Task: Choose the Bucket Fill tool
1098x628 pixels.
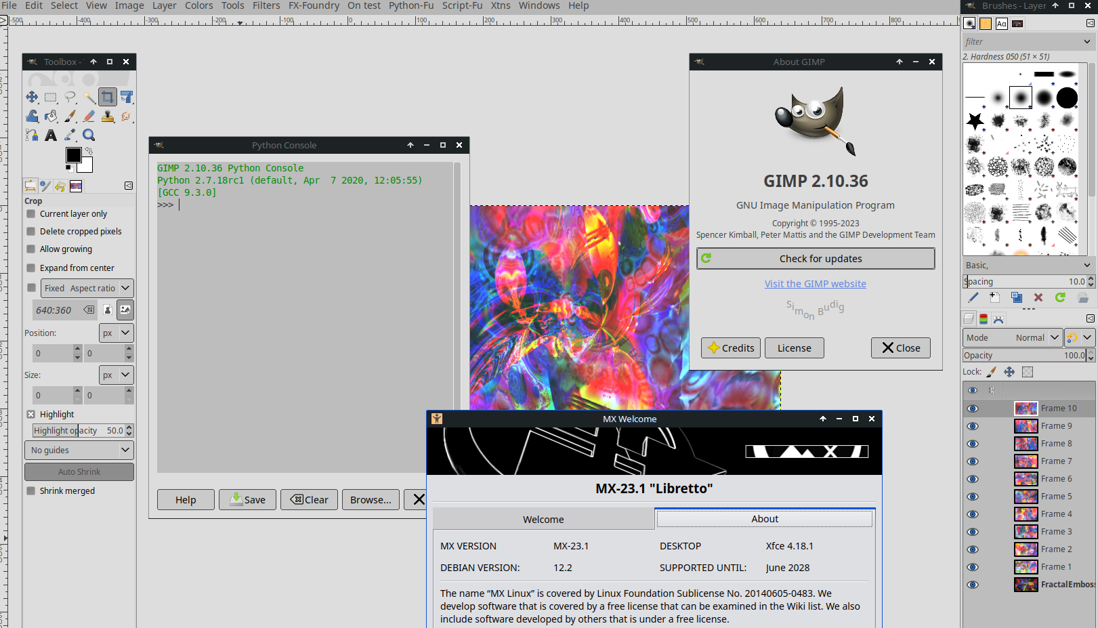Action: tap(51, 116)
